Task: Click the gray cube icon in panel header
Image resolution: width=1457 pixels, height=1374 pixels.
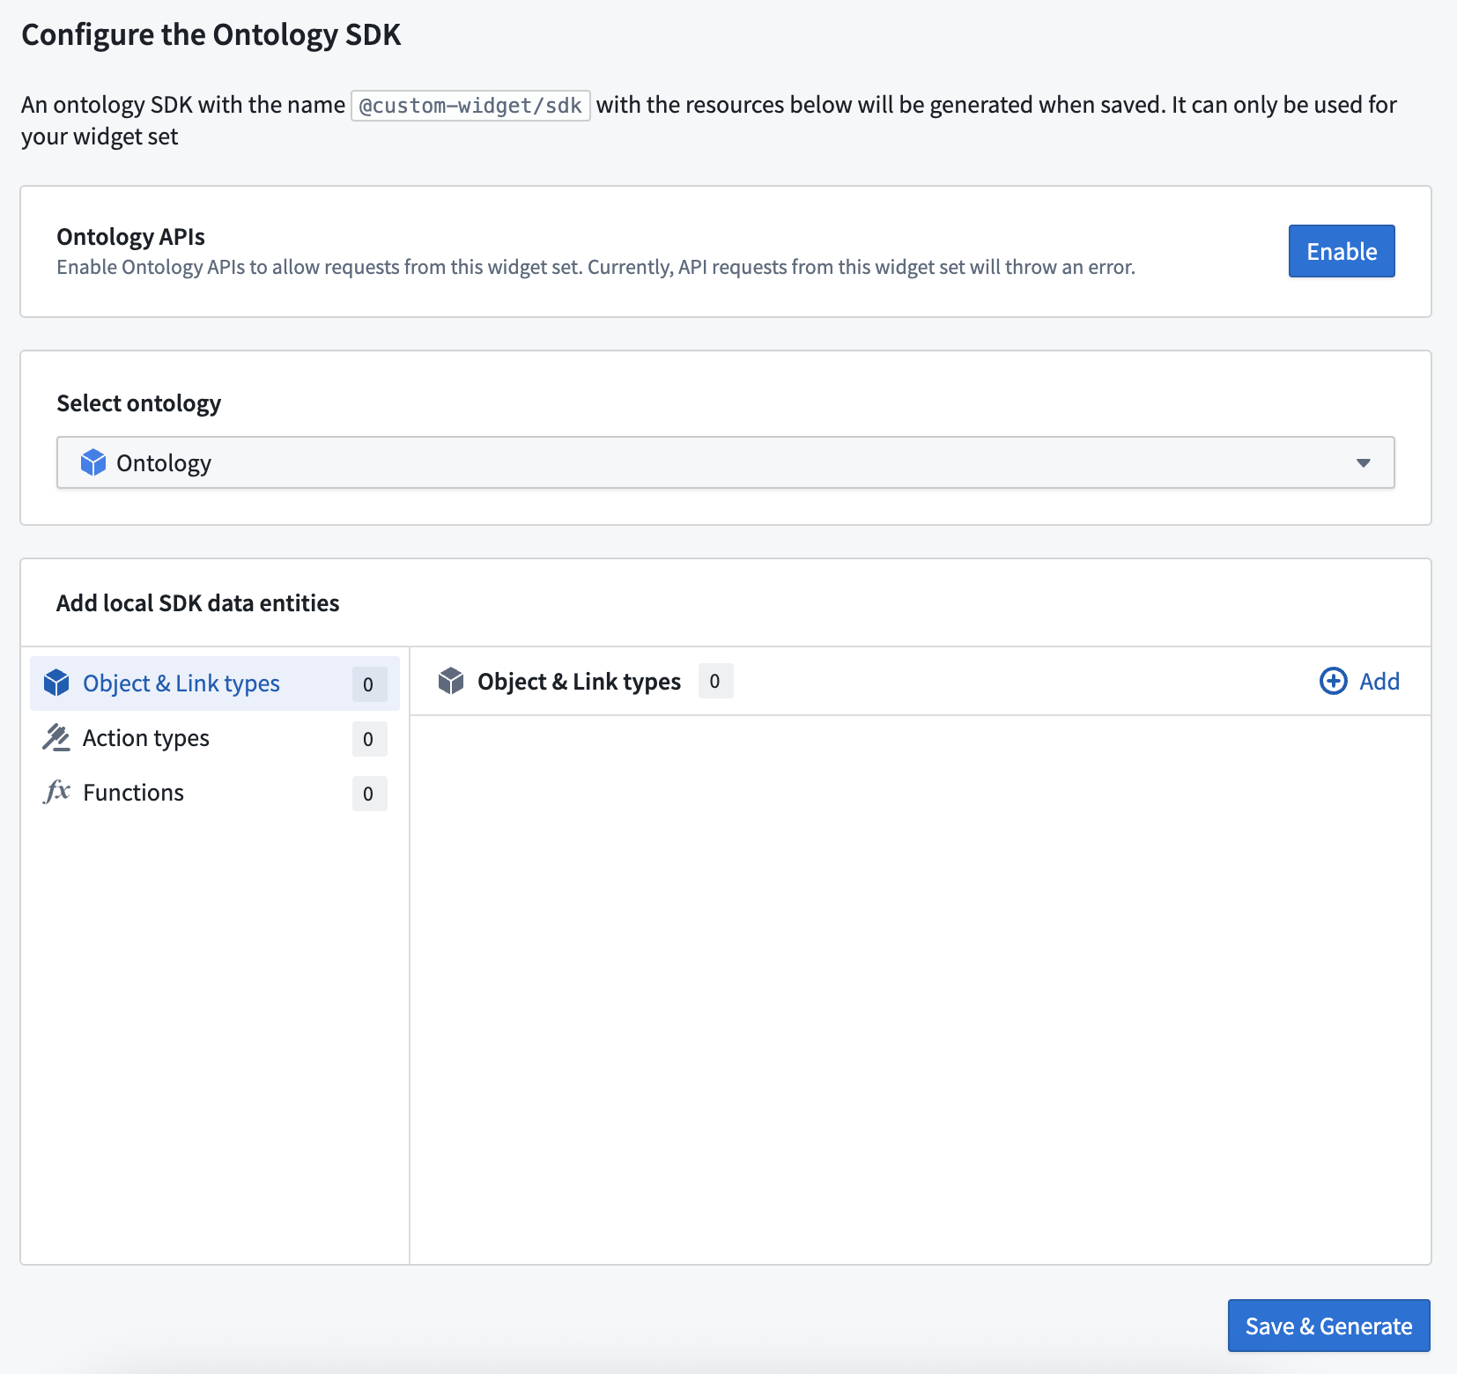Action: [x=451, y=681]
